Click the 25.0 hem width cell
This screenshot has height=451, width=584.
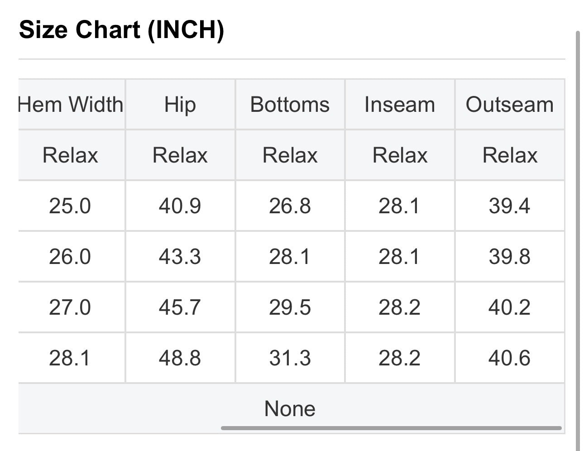pos(70,206)
